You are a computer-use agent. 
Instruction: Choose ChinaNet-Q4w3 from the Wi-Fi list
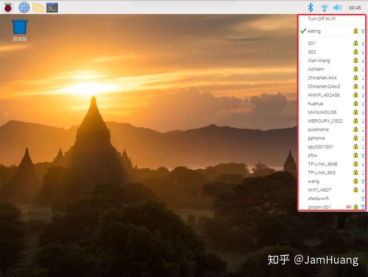click(332, 86)
